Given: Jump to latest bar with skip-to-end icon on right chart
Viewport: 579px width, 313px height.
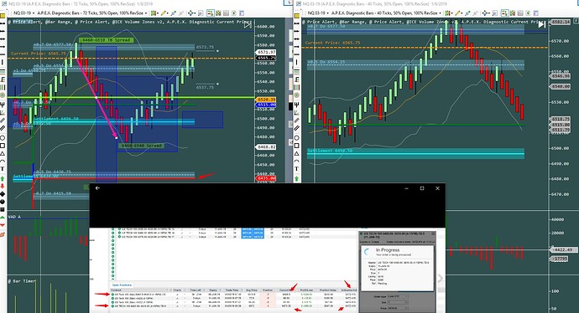Looking at the screenshot, I should (x=542, y=24).
